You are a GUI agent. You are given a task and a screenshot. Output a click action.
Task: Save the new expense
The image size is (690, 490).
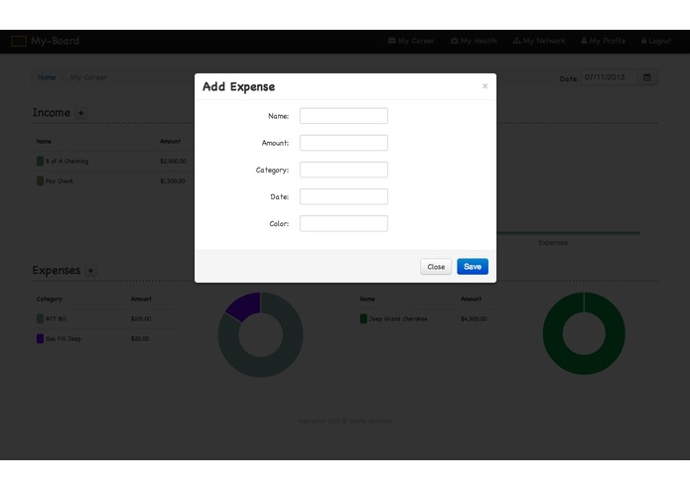pyautogui.click(x=473, y=267)
